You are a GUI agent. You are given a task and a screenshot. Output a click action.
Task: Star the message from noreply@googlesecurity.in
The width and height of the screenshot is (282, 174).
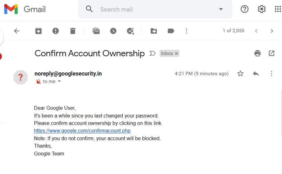pos(240,74)
